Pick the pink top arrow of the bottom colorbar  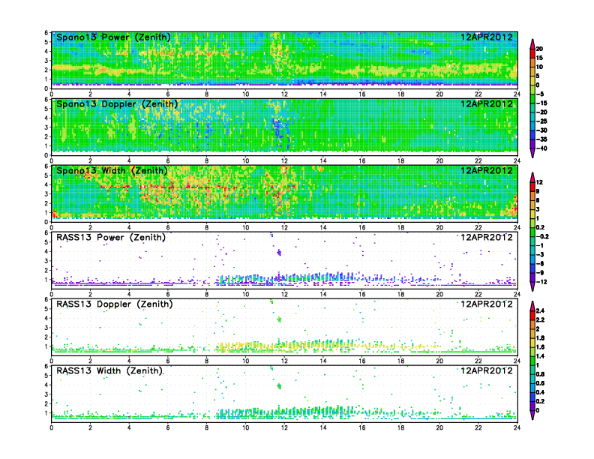coord(532,306)
